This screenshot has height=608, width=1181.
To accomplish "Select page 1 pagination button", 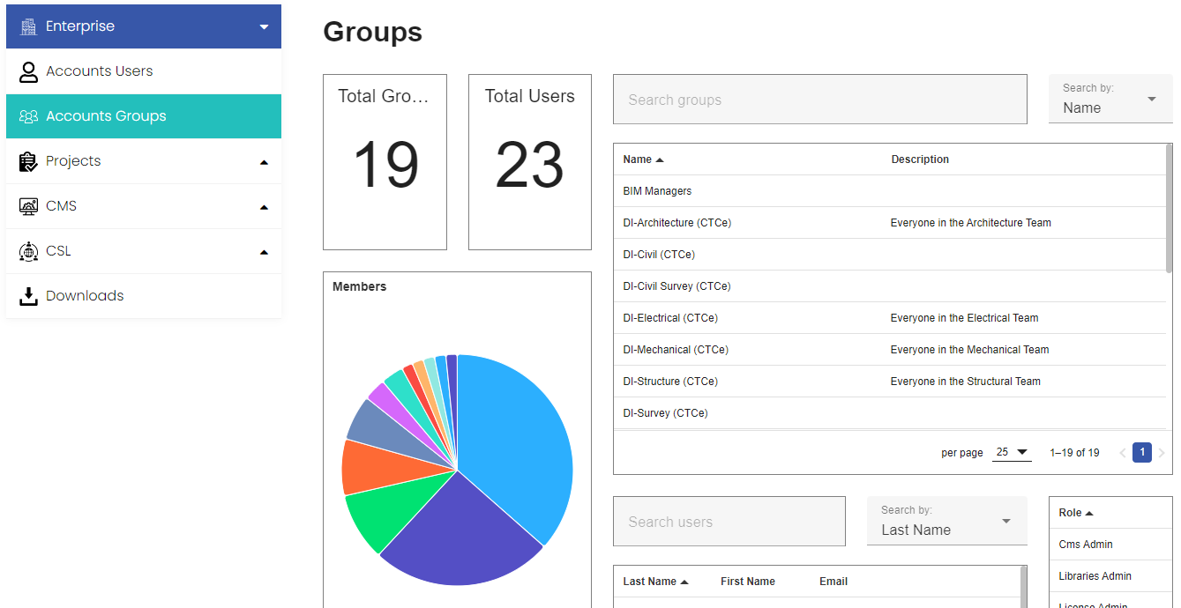I will pyautogui.click(x=1141, y=452).
